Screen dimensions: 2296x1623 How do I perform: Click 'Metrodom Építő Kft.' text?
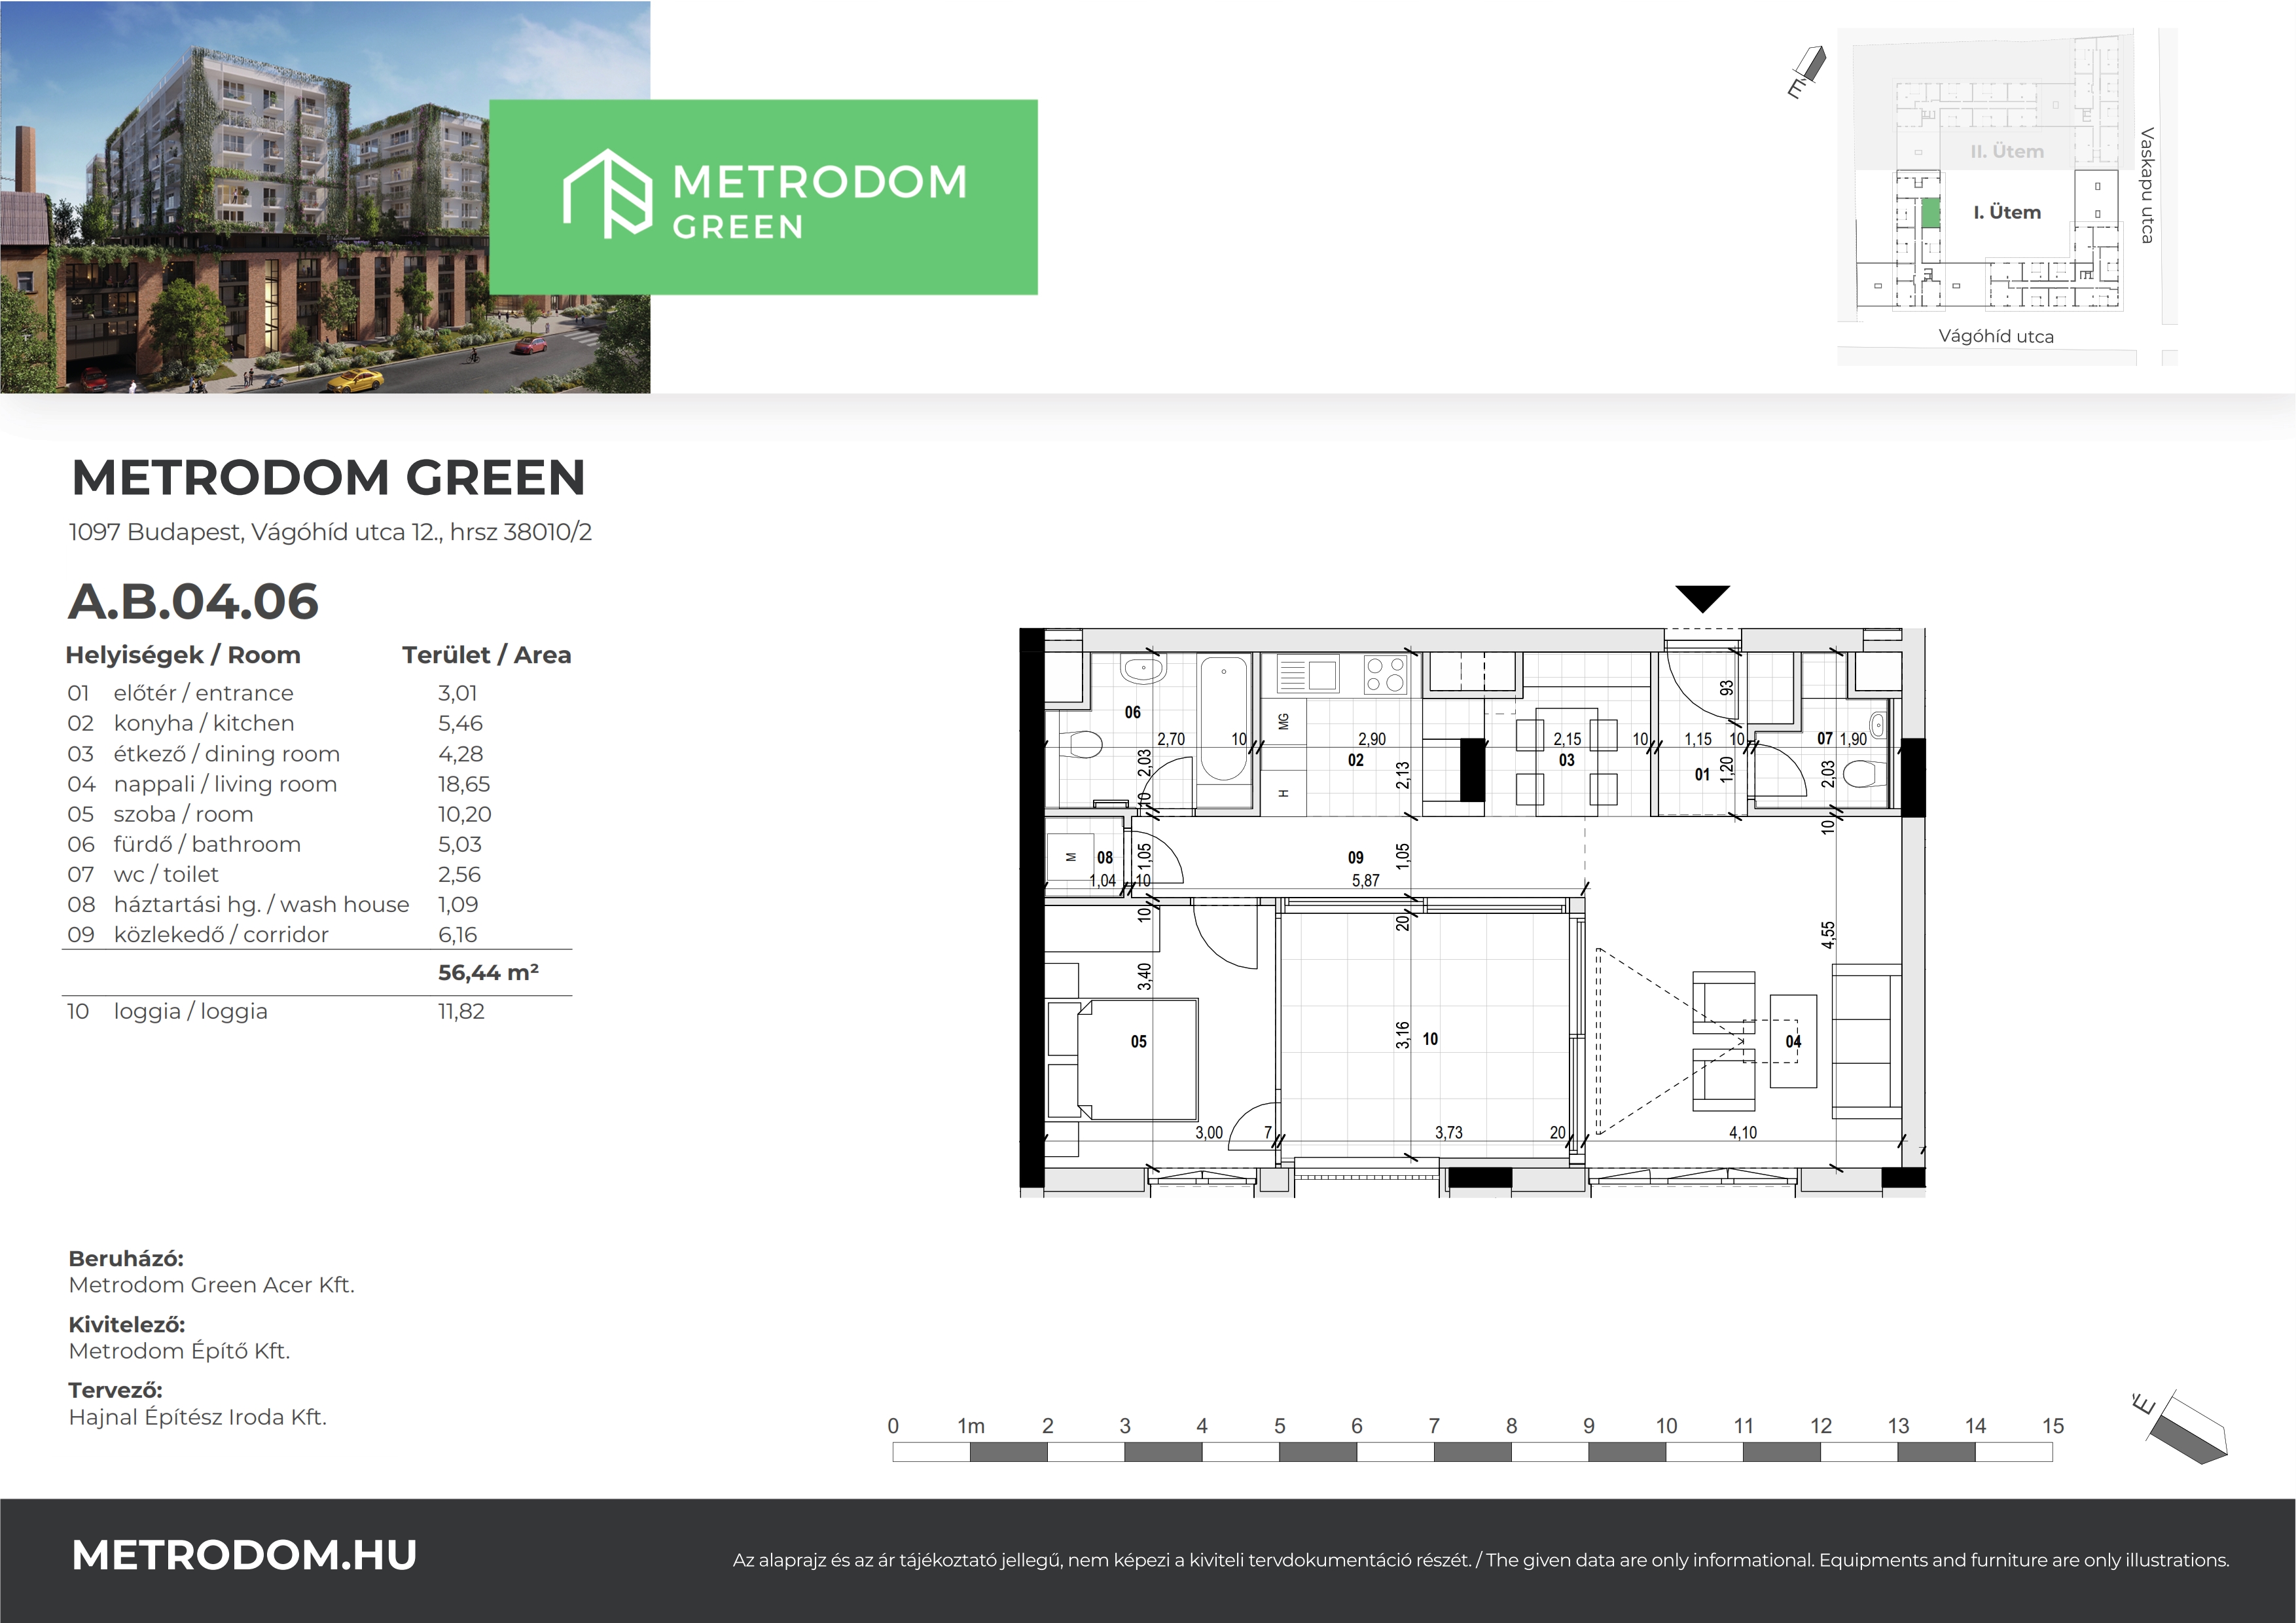tap(179, 1351)
